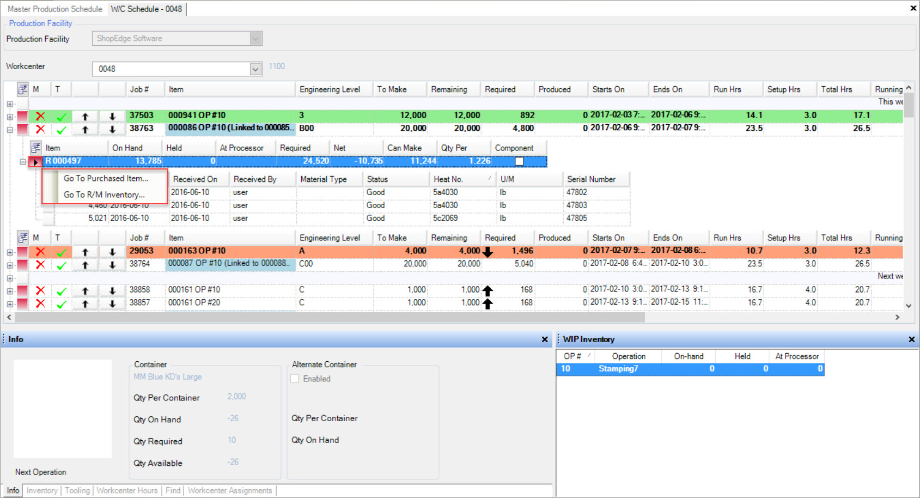The height and width of the screenshot is (498, 920).
Task: Click green checkmark for job 29053
Action: point(62,252)
